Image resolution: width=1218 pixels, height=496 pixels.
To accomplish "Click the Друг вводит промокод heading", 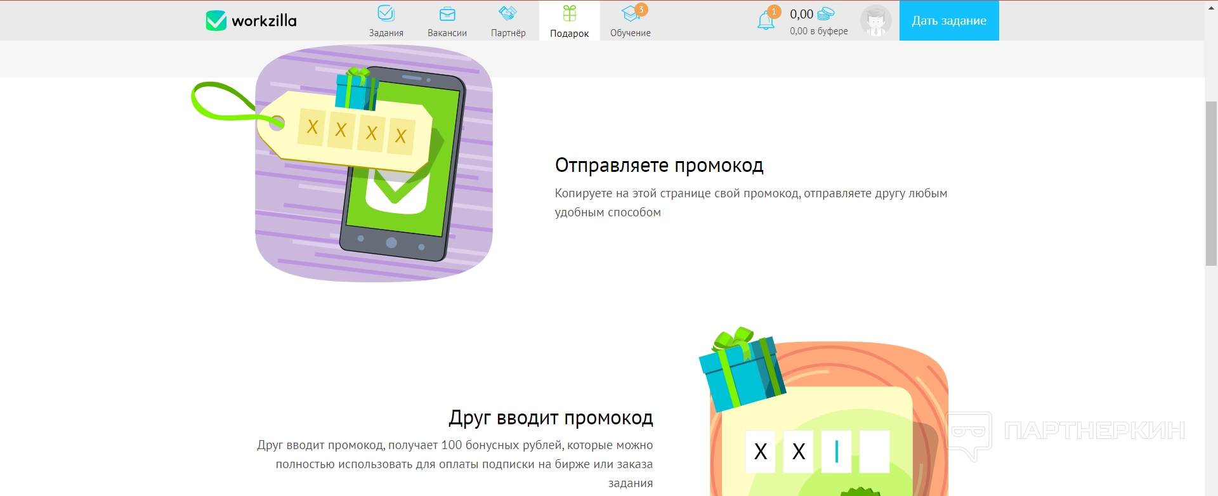I will click(x=551, y=418).
